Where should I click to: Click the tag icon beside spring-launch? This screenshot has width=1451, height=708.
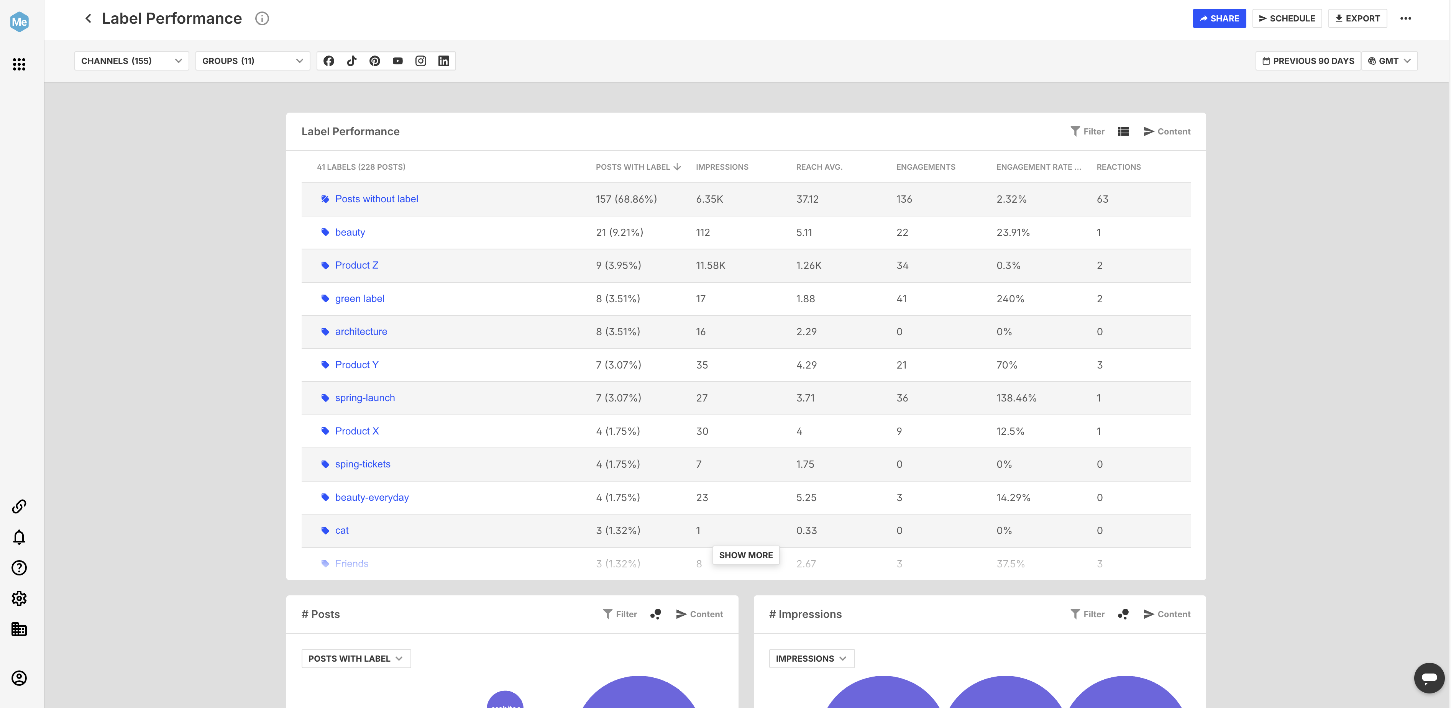click(x=325, y=398)
